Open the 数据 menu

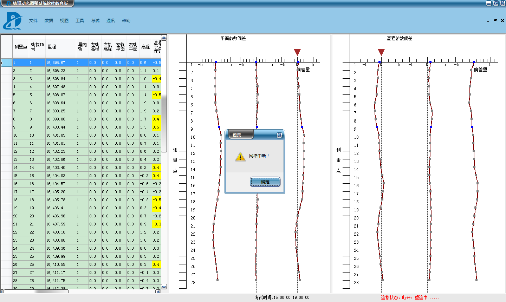click(x=49, y=21)
